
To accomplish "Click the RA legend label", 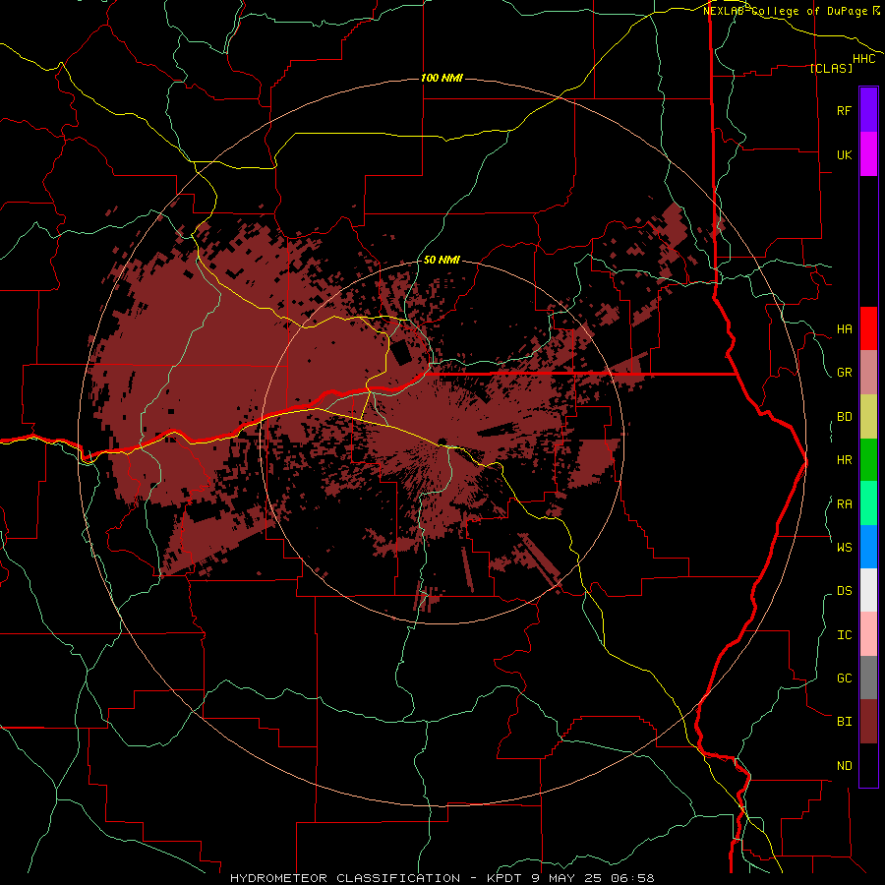I will pos(844,504).
